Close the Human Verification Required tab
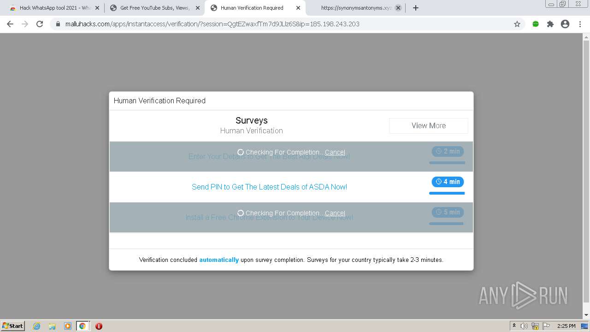Viewport: 590px width, 332px height. [298, 8]
